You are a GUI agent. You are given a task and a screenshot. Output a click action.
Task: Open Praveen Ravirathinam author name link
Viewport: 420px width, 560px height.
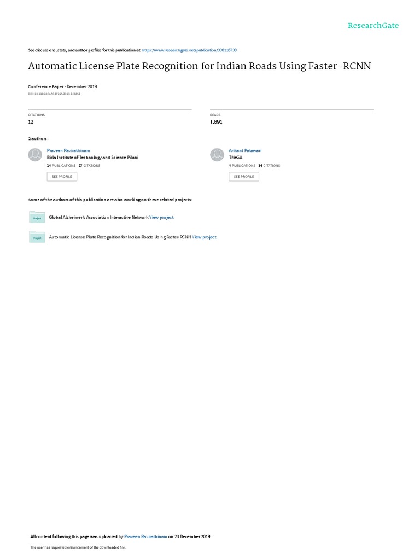click(x=68, y=151)
